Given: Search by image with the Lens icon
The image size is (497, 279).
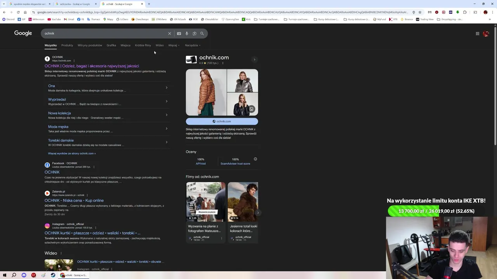Looking at the screenshot, I should (195, 33).
